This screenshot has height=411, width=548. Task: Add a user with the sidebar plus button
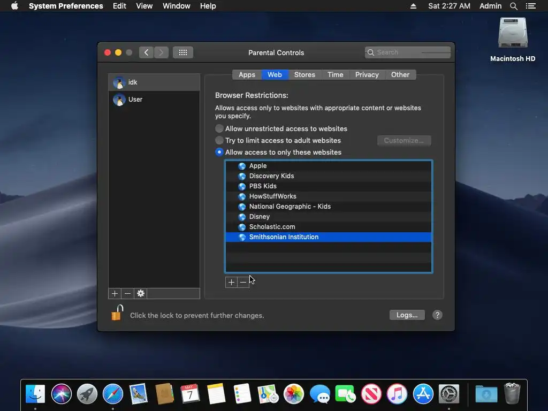coord(115,294)
